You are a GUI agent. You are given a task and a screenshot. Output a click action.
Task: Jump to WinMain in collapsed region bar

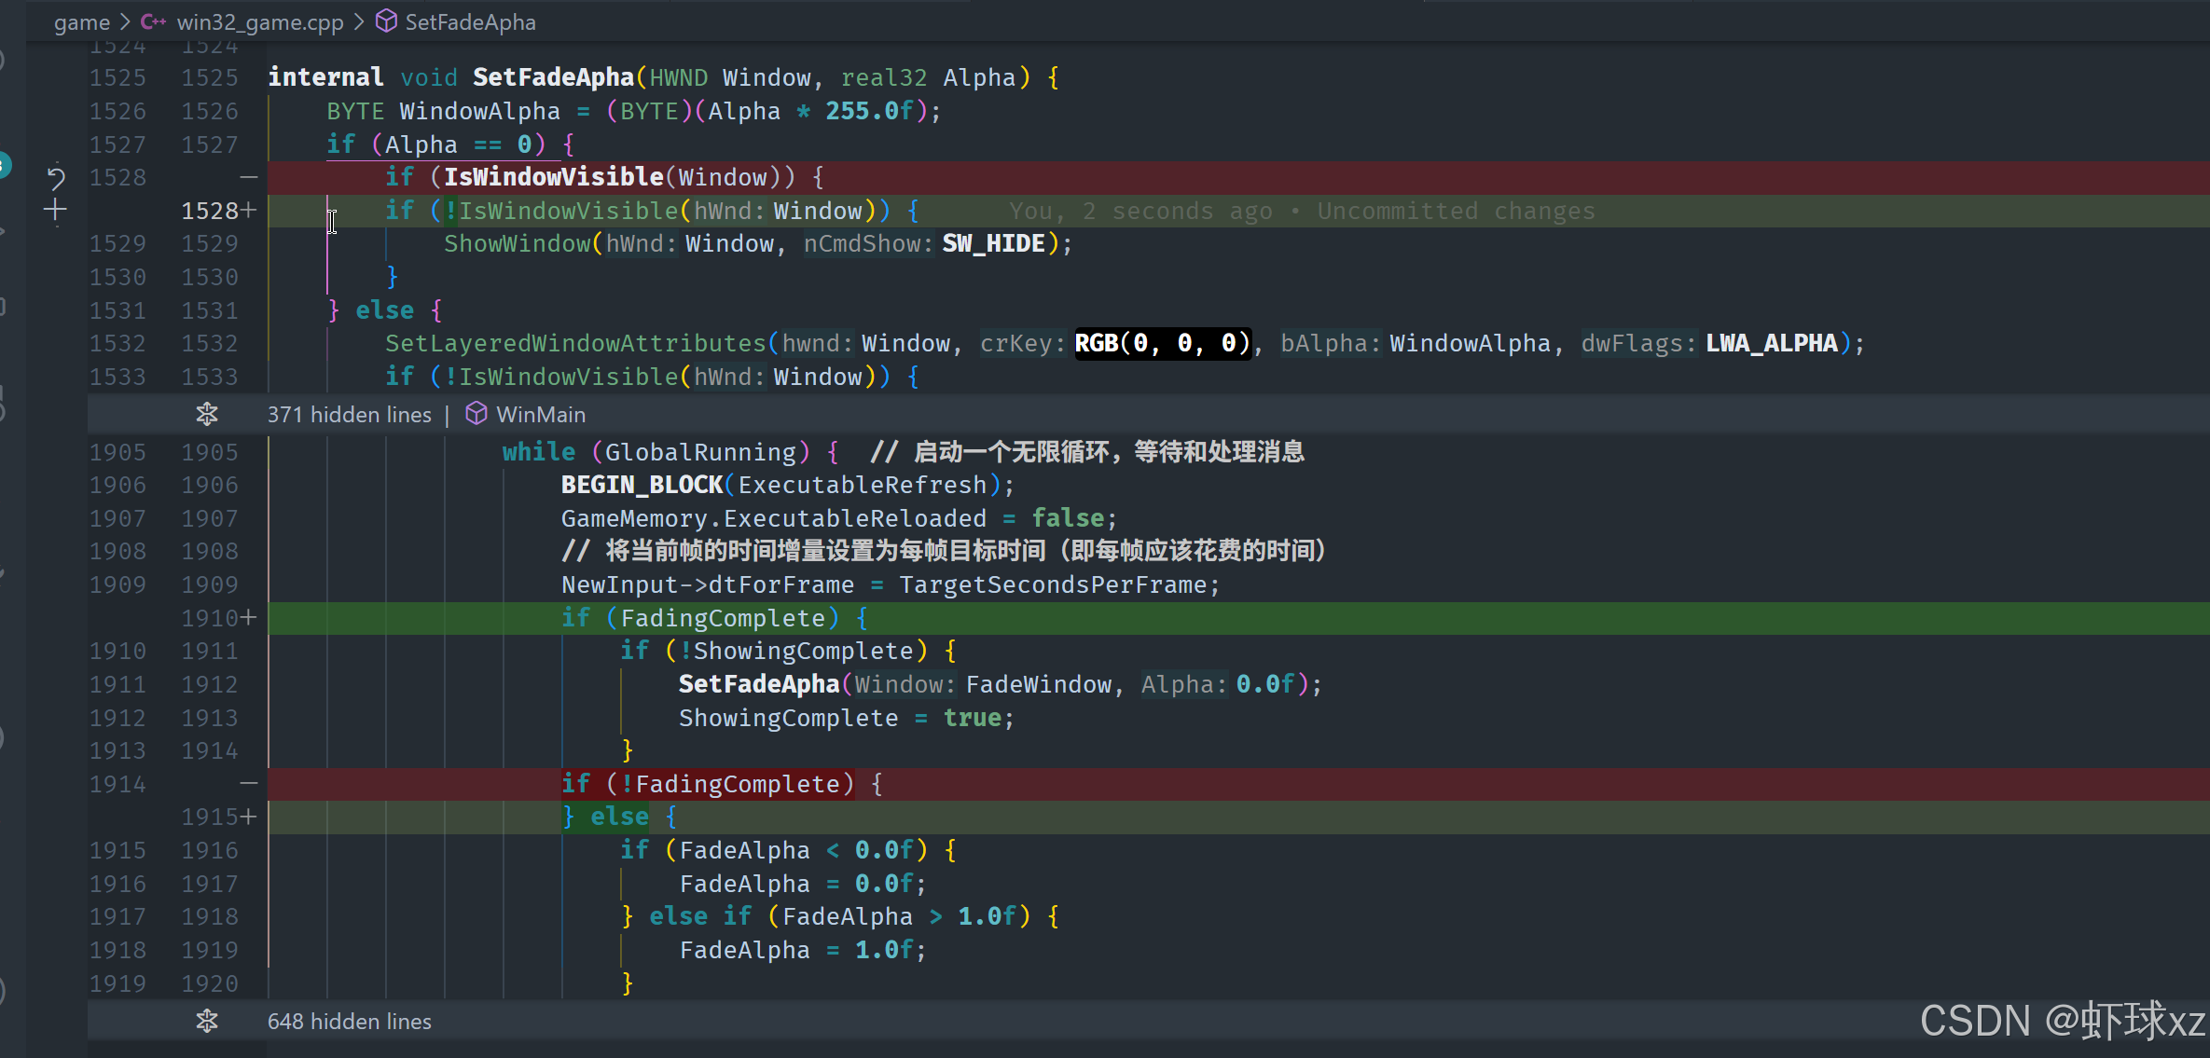(541, 415)
